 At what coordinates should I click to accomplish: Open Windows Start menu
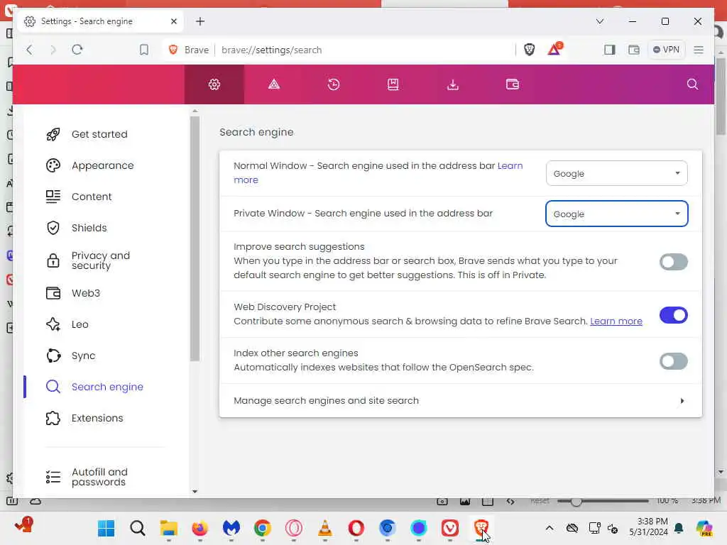106,528
